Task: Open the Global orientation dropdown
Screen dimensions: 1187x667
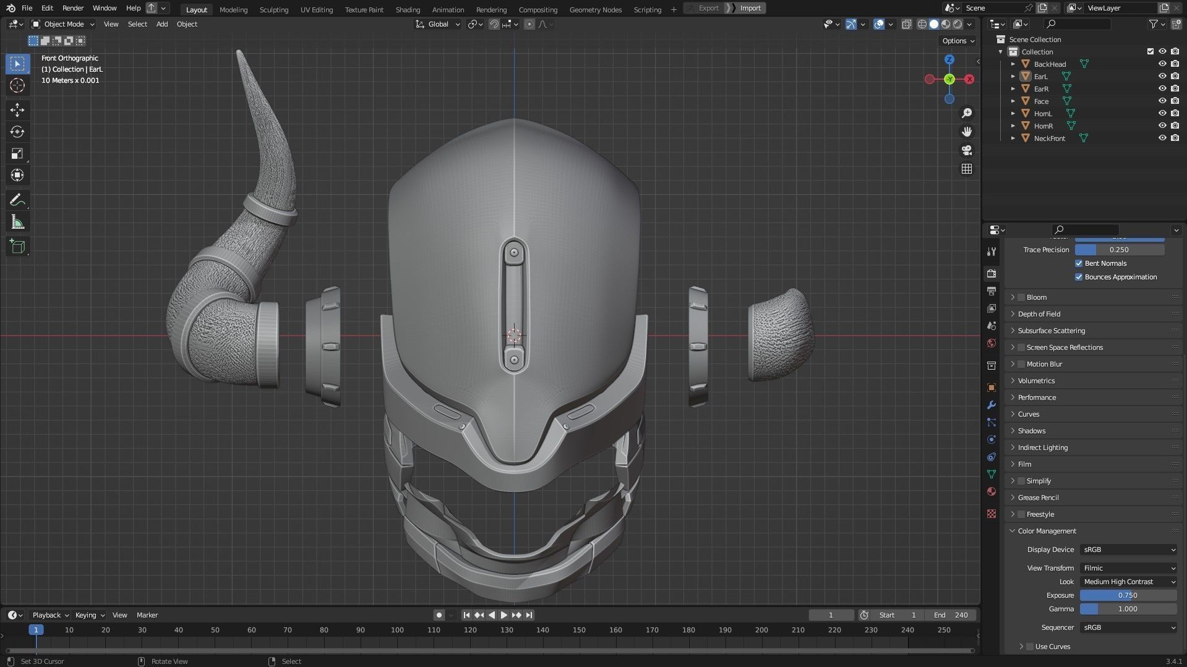Action: click(438, 24)
